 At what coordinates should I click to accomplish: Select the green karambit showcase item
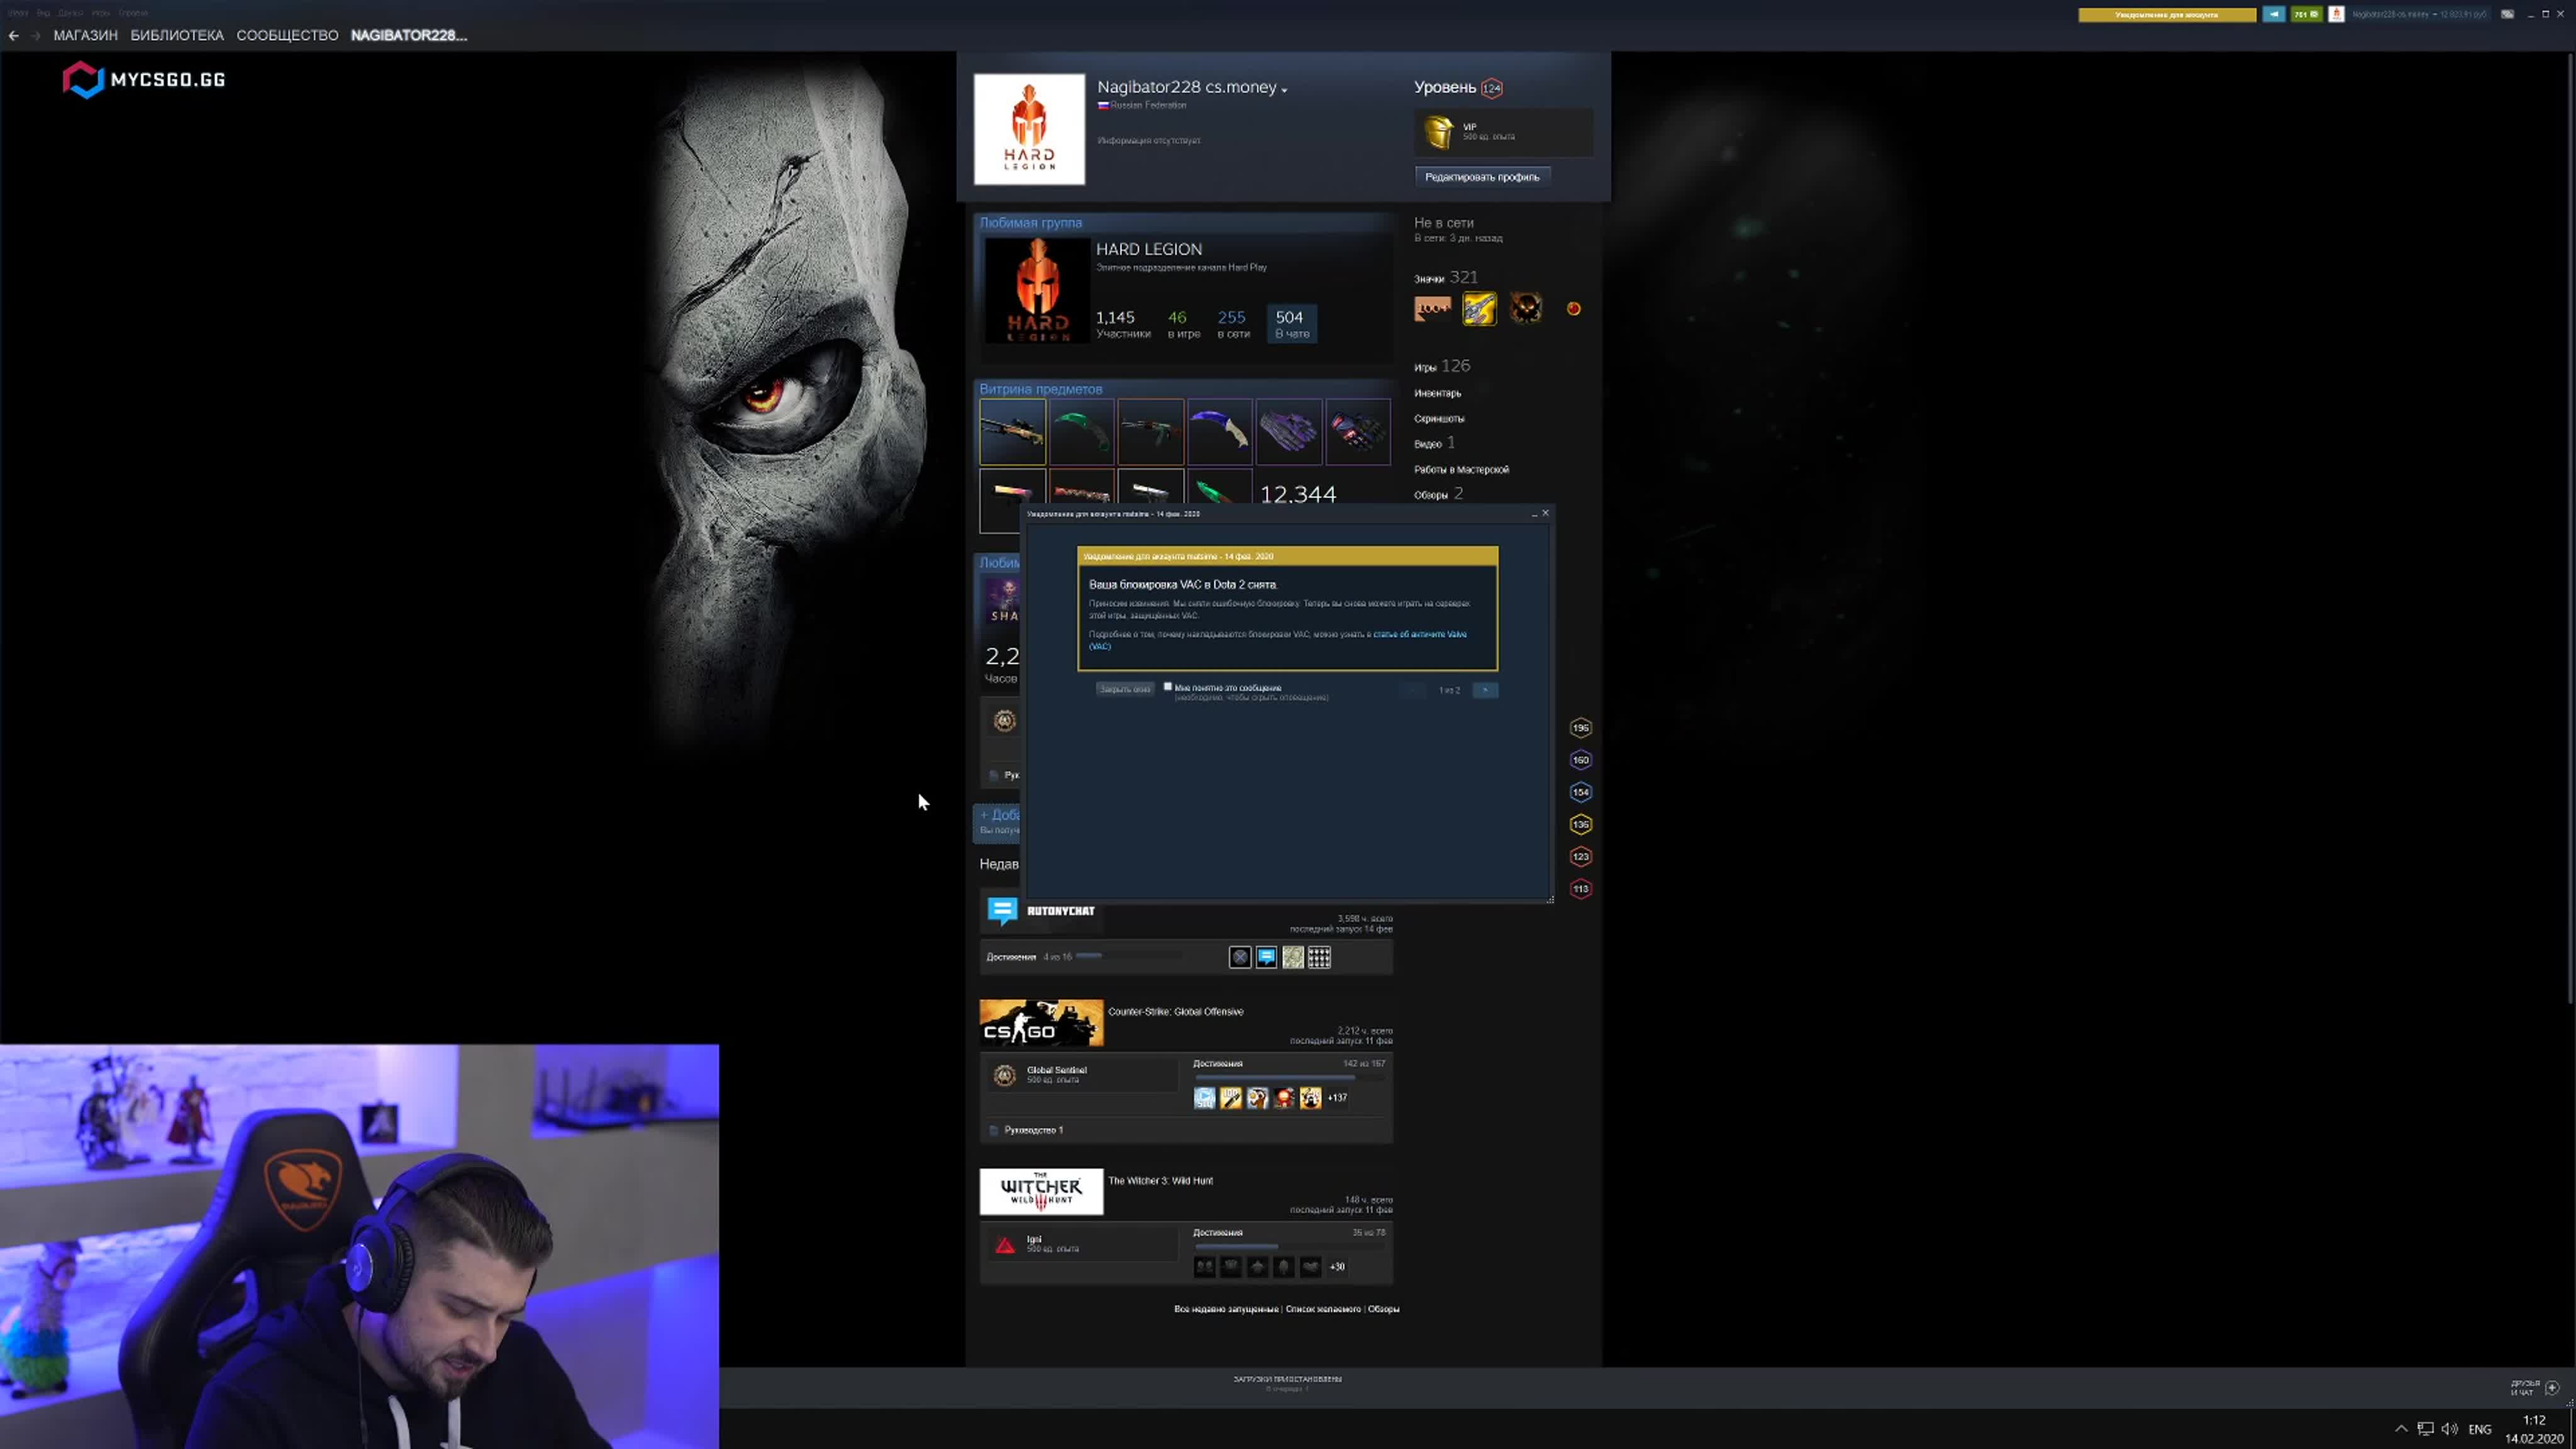click(x=1081, y=432)
